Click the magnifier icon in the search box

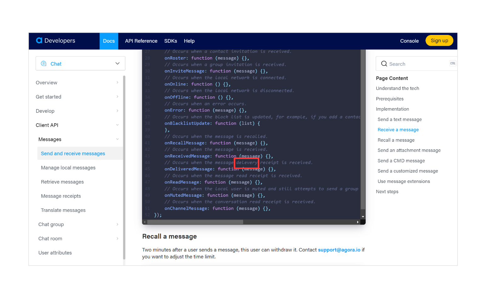point(384,63)
